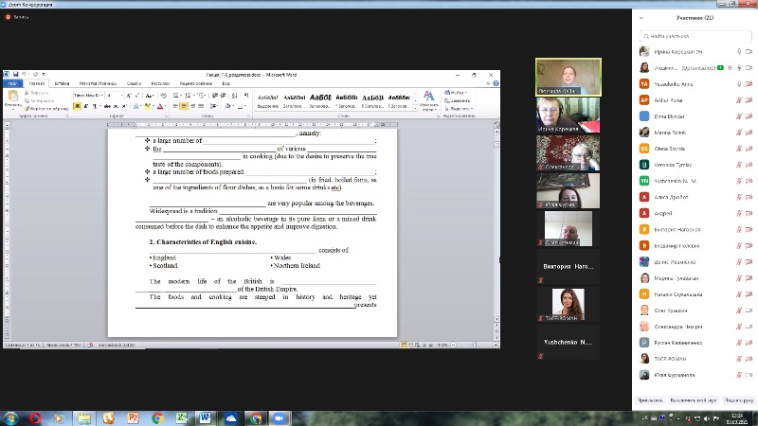Apply bold formatting in the Word ribbon

(76, 106)
